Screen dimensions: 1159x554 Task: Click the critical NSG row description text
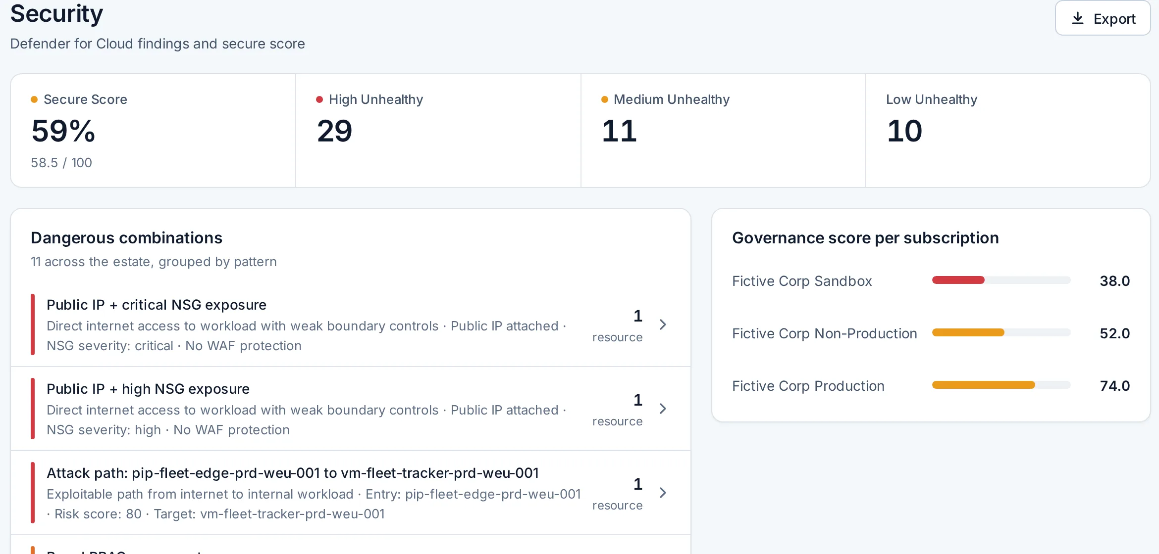306,336
